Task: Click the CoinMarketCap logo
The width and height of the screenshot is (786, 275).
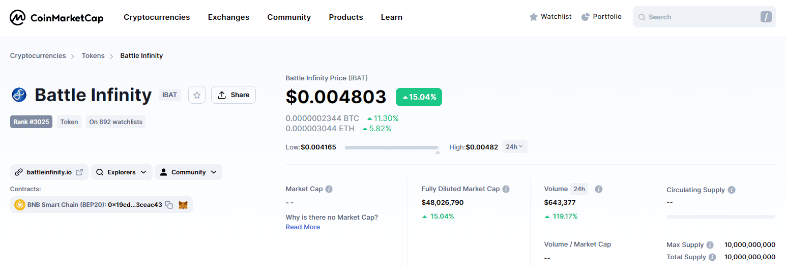Action: point(56,17)
